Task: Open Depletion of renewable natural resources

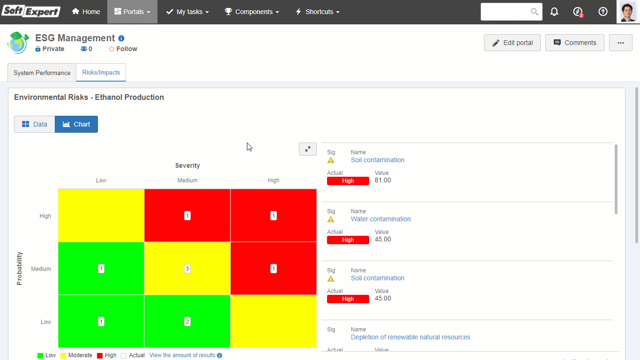Action: (410, 337)
